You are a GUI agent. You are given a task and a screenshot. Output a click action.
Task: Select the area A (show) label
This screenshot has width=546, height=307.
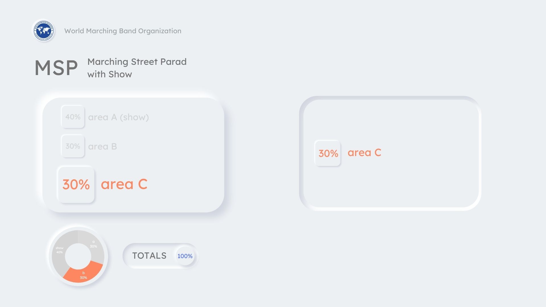118,117
